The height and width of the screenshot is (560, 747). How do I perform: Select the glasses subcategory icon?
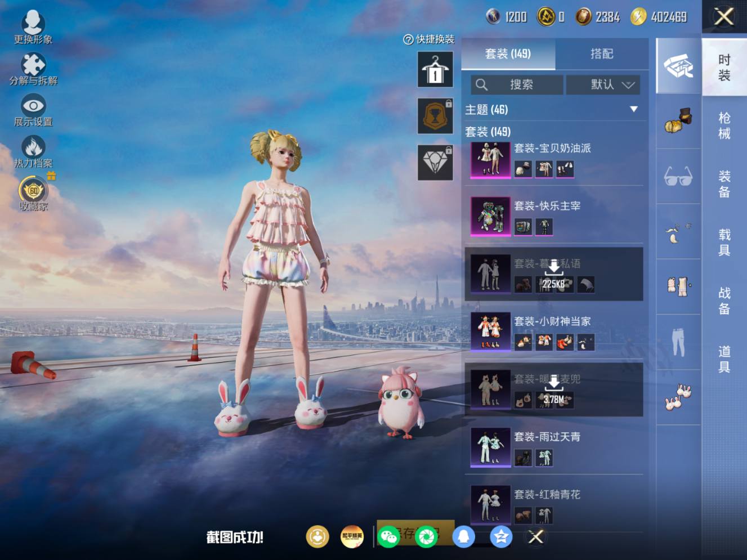678,176
